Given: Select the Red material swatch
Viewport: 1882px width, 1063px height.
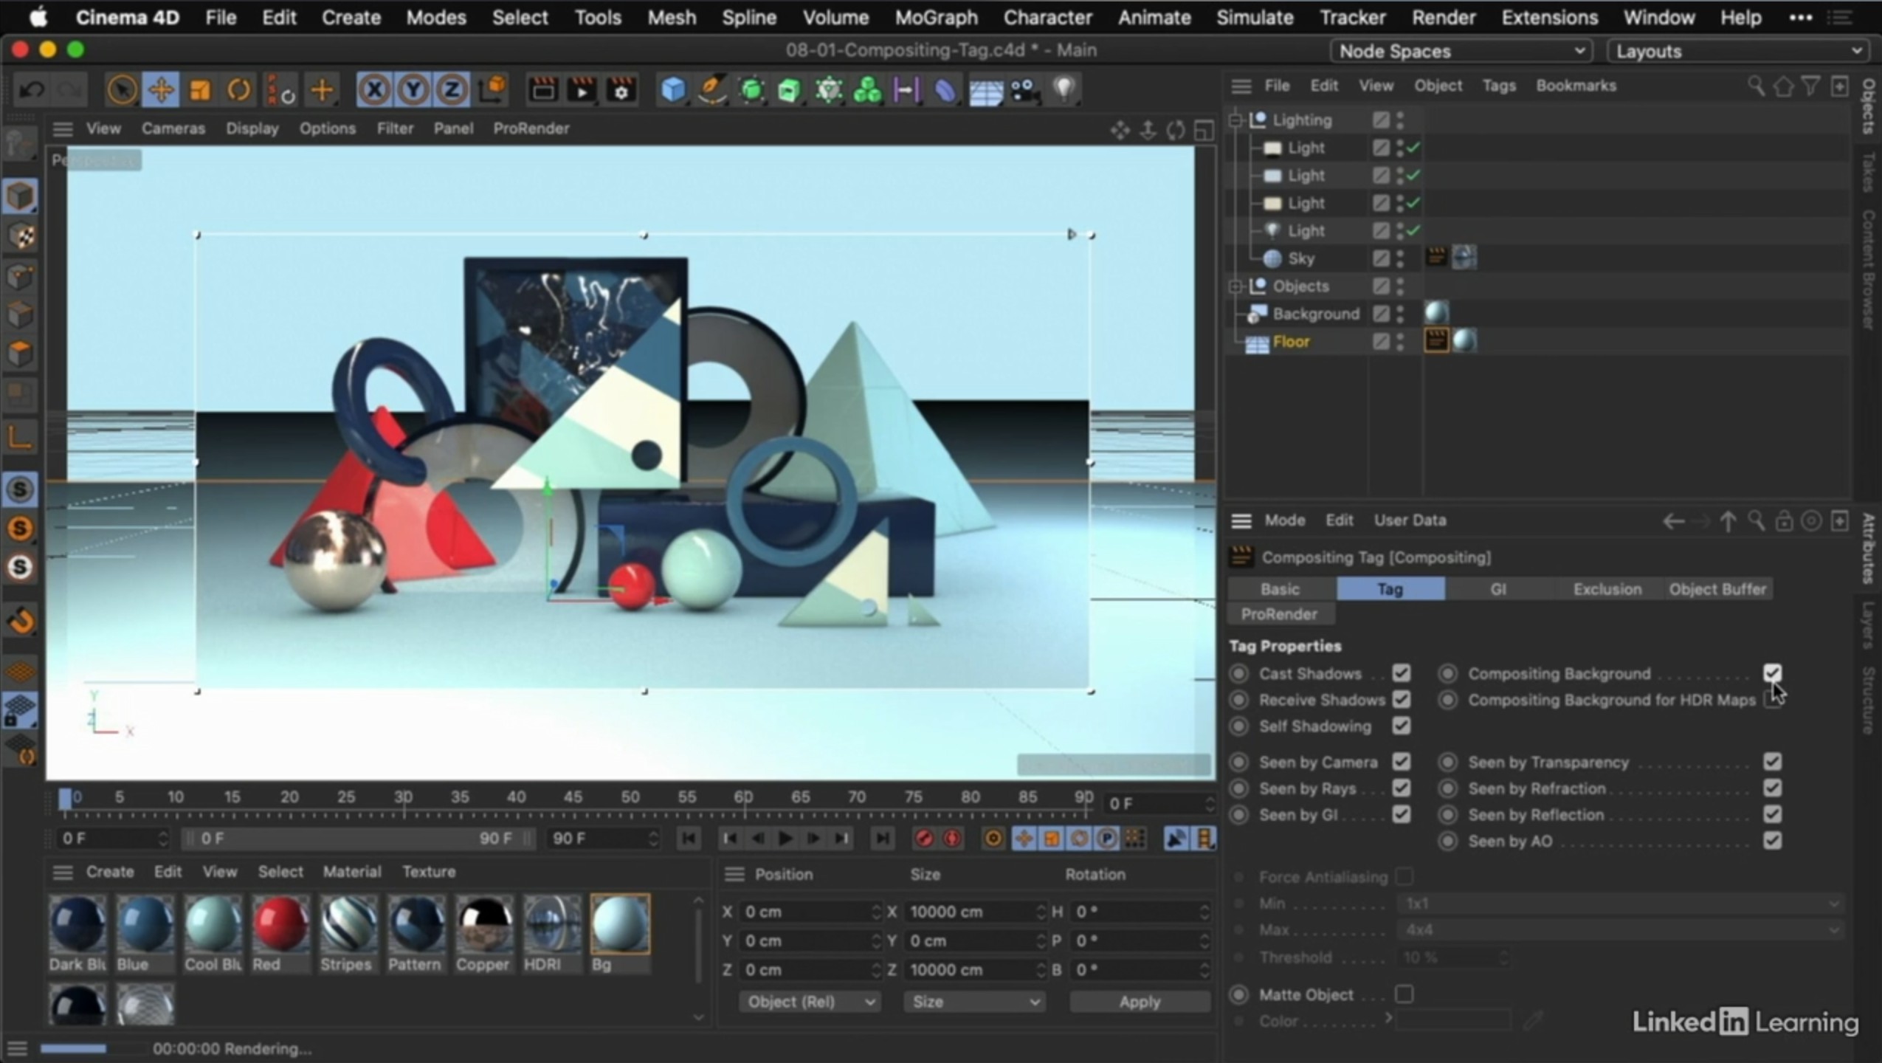Looking at the screenshot, I should (280, 923).
